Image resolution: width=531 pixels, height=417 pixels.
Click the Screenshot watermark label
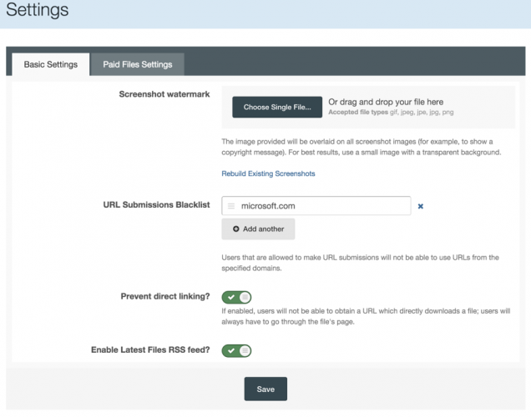(x=164, y=94)
